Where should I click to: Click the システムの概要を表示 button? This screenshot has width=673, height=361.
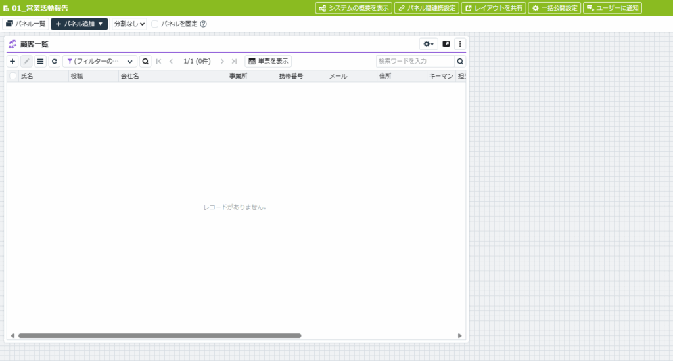[354, 8]
